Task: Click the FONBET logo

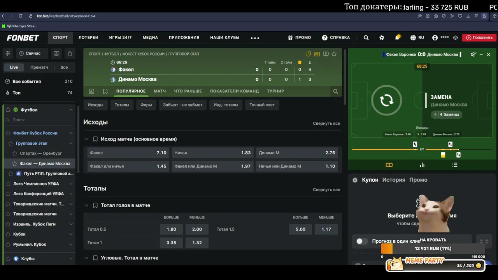Action: tap(23, 38)
